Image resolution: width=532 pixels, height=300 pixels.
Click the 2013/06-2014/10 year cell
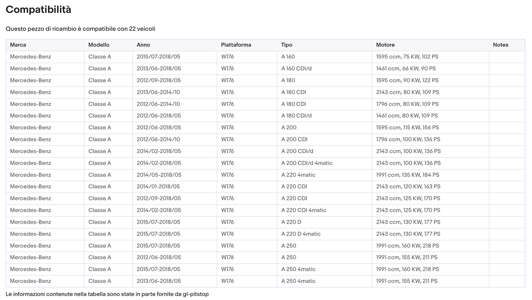(x=158, y=92)
